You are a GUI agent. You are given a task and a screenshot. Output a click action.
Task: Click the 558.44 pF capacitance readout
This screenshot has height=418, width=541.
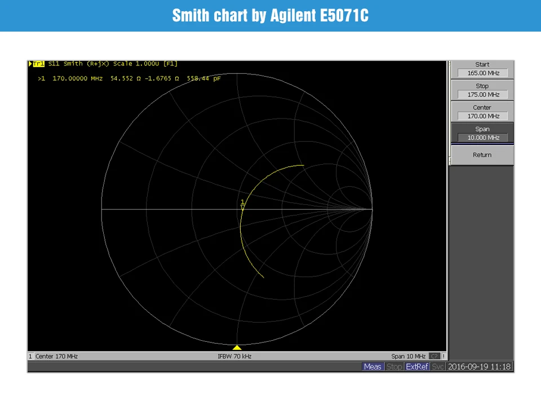(203, 78)
